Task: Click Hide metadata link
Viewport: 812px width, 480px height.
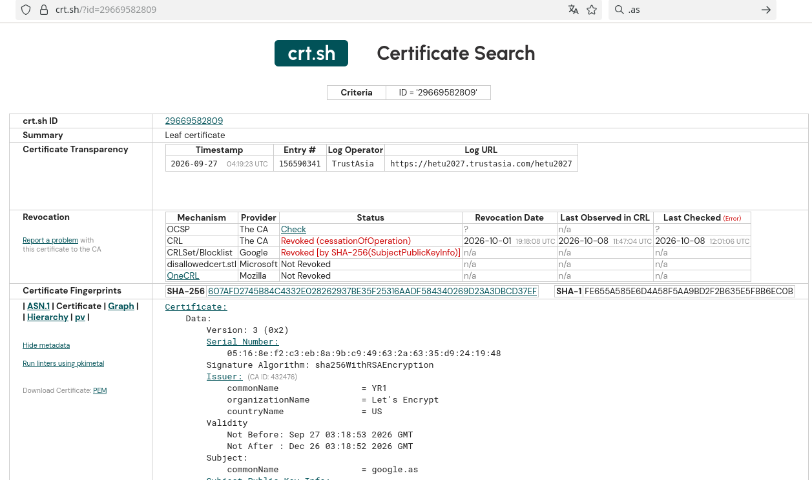Action: click(46, 345)
